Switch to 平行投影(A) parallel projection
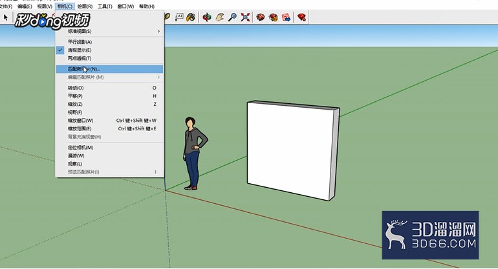This screenshot has width=498, height=269. 109,42
